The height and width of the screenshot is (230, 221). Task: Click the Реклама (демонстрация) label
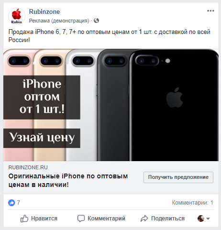coord(59,21)
